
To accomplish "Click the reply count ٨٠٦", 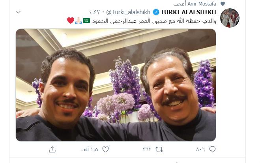I will pyautogui.click(x=200, y=150).
